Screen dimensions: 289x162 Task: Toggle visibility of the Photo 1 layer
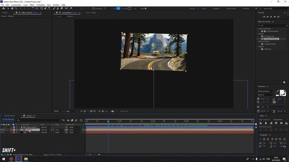click(2, 130)
